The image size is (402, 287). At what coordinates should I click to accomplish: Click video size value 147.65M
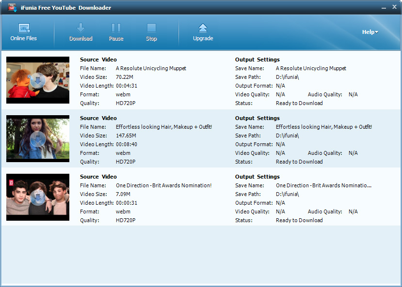pyautogui.click(x=126, y=136)
